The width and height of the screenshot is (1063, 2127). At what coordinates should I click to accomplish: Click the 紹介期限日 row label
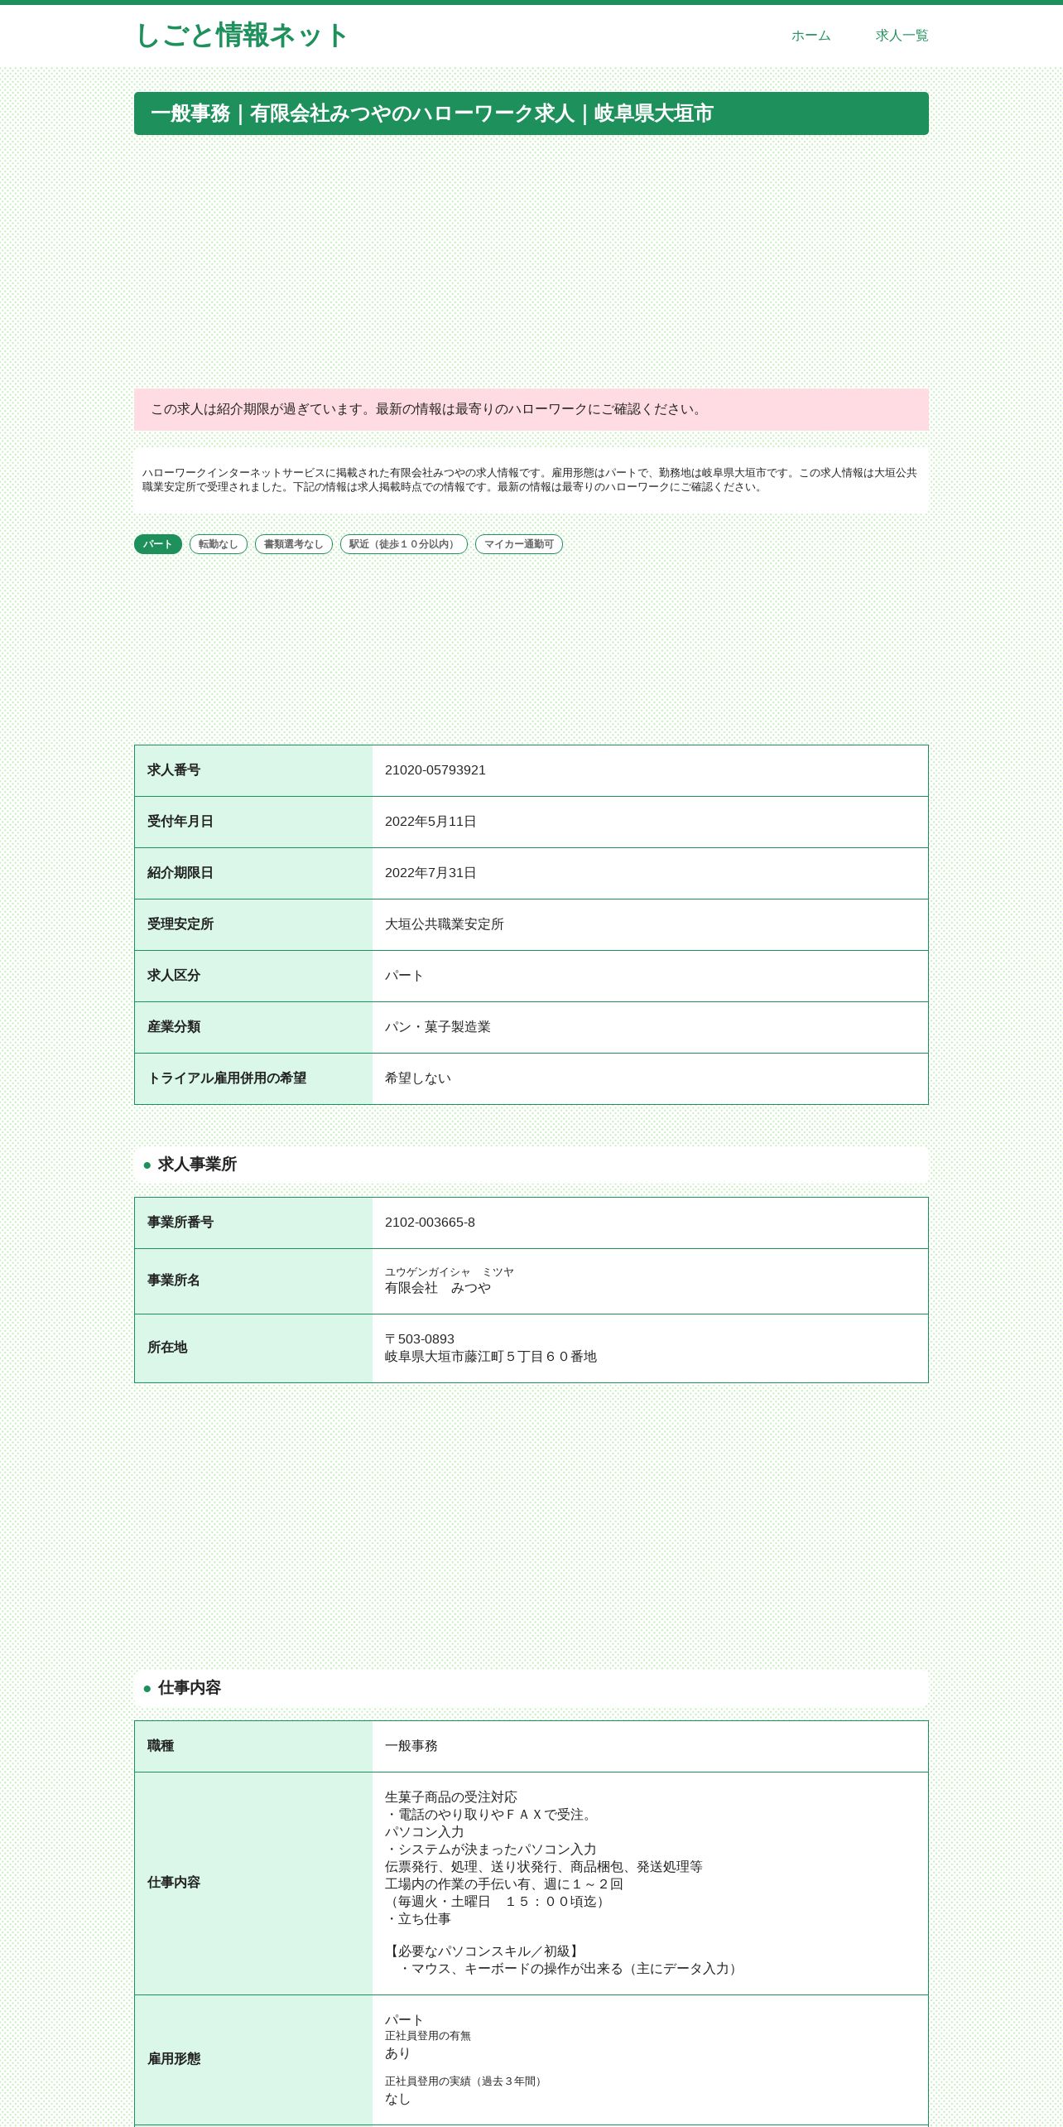pos(180,873)
